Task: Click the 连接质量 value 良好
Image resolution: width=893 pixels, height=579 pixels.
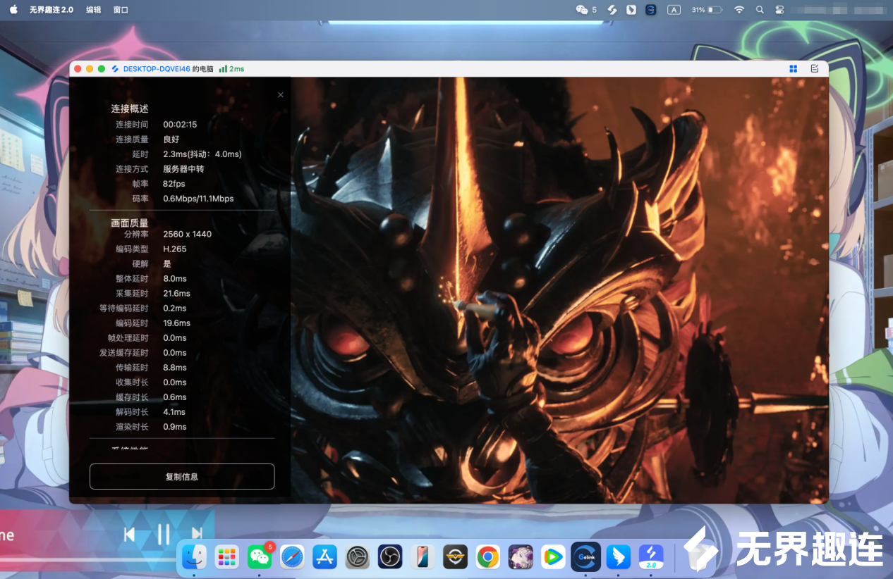Action: click(x=171, y=139)
